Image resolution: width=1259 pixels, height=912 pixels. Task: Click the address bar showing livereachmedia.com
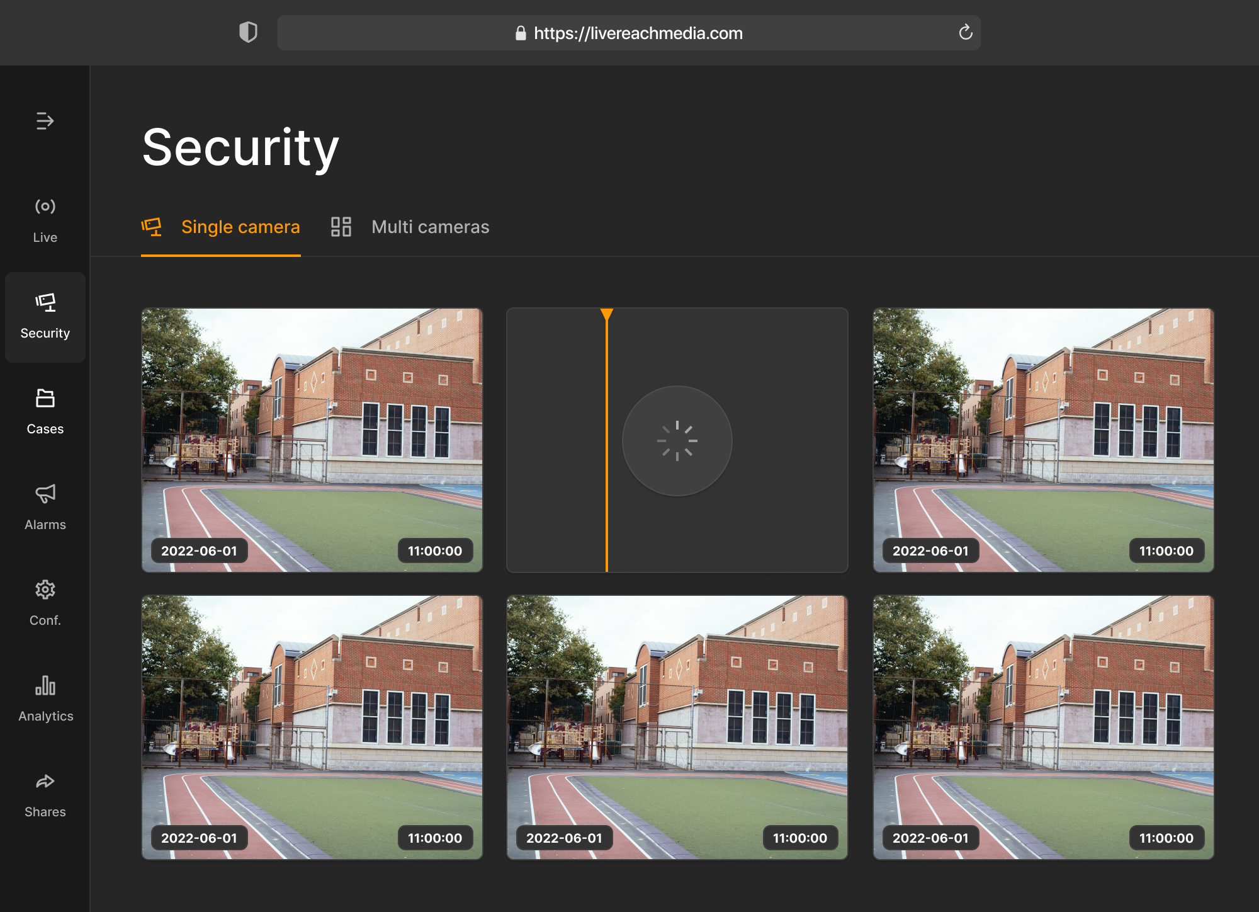point(629,33)
